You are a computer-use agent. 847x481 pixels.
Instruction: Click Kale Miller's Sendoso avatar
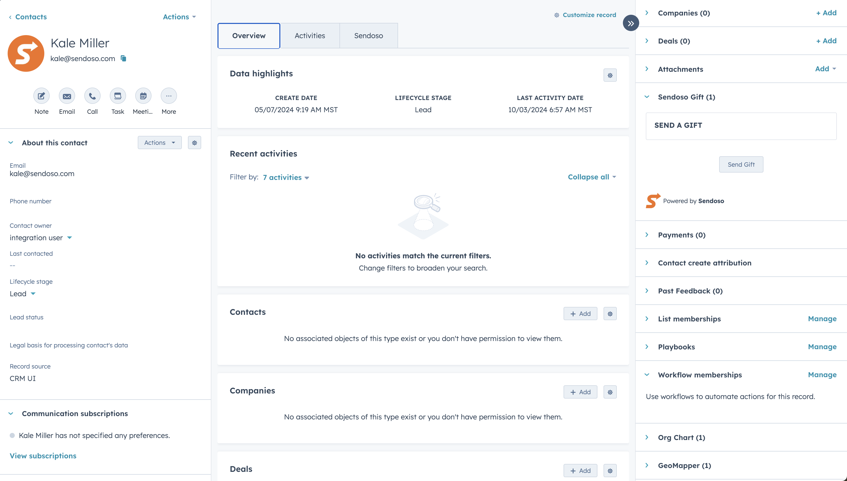pyautogui.click(x=26, y=53)
